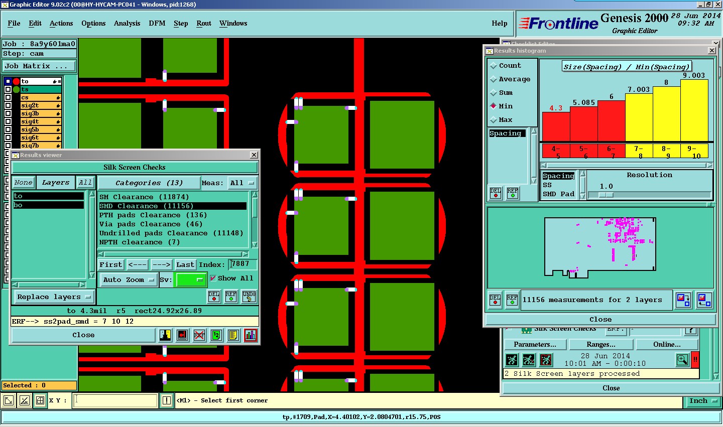The image size is (723, 427).
Task: Open the histogram icon in Results viewer
Action: (x=251, y=335)
